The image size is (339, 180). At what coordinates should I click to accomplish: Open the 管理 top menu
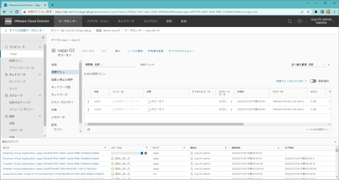(x=169, y=21)
